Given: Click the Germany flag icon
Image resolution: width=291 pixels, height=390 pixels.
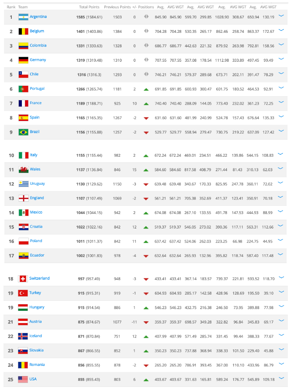Looking at the screenshot, I should coord(23,60).
